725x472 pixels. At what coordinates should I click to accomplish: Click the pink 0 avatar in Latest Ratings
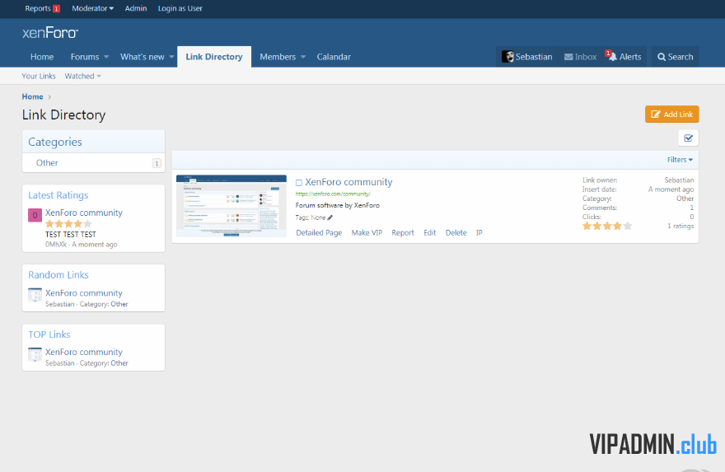[35, 215]
